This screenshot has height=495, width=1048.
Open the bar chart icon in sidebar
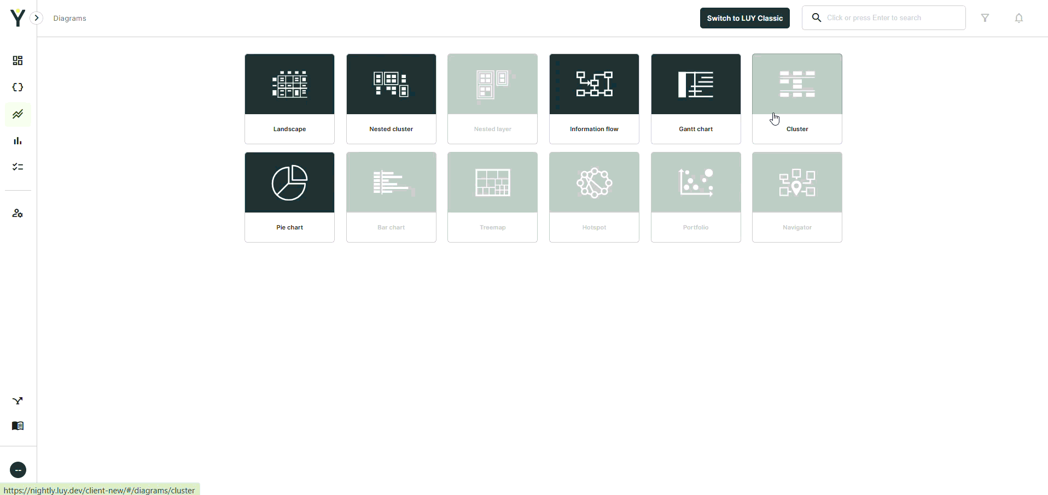click(18, 141)
